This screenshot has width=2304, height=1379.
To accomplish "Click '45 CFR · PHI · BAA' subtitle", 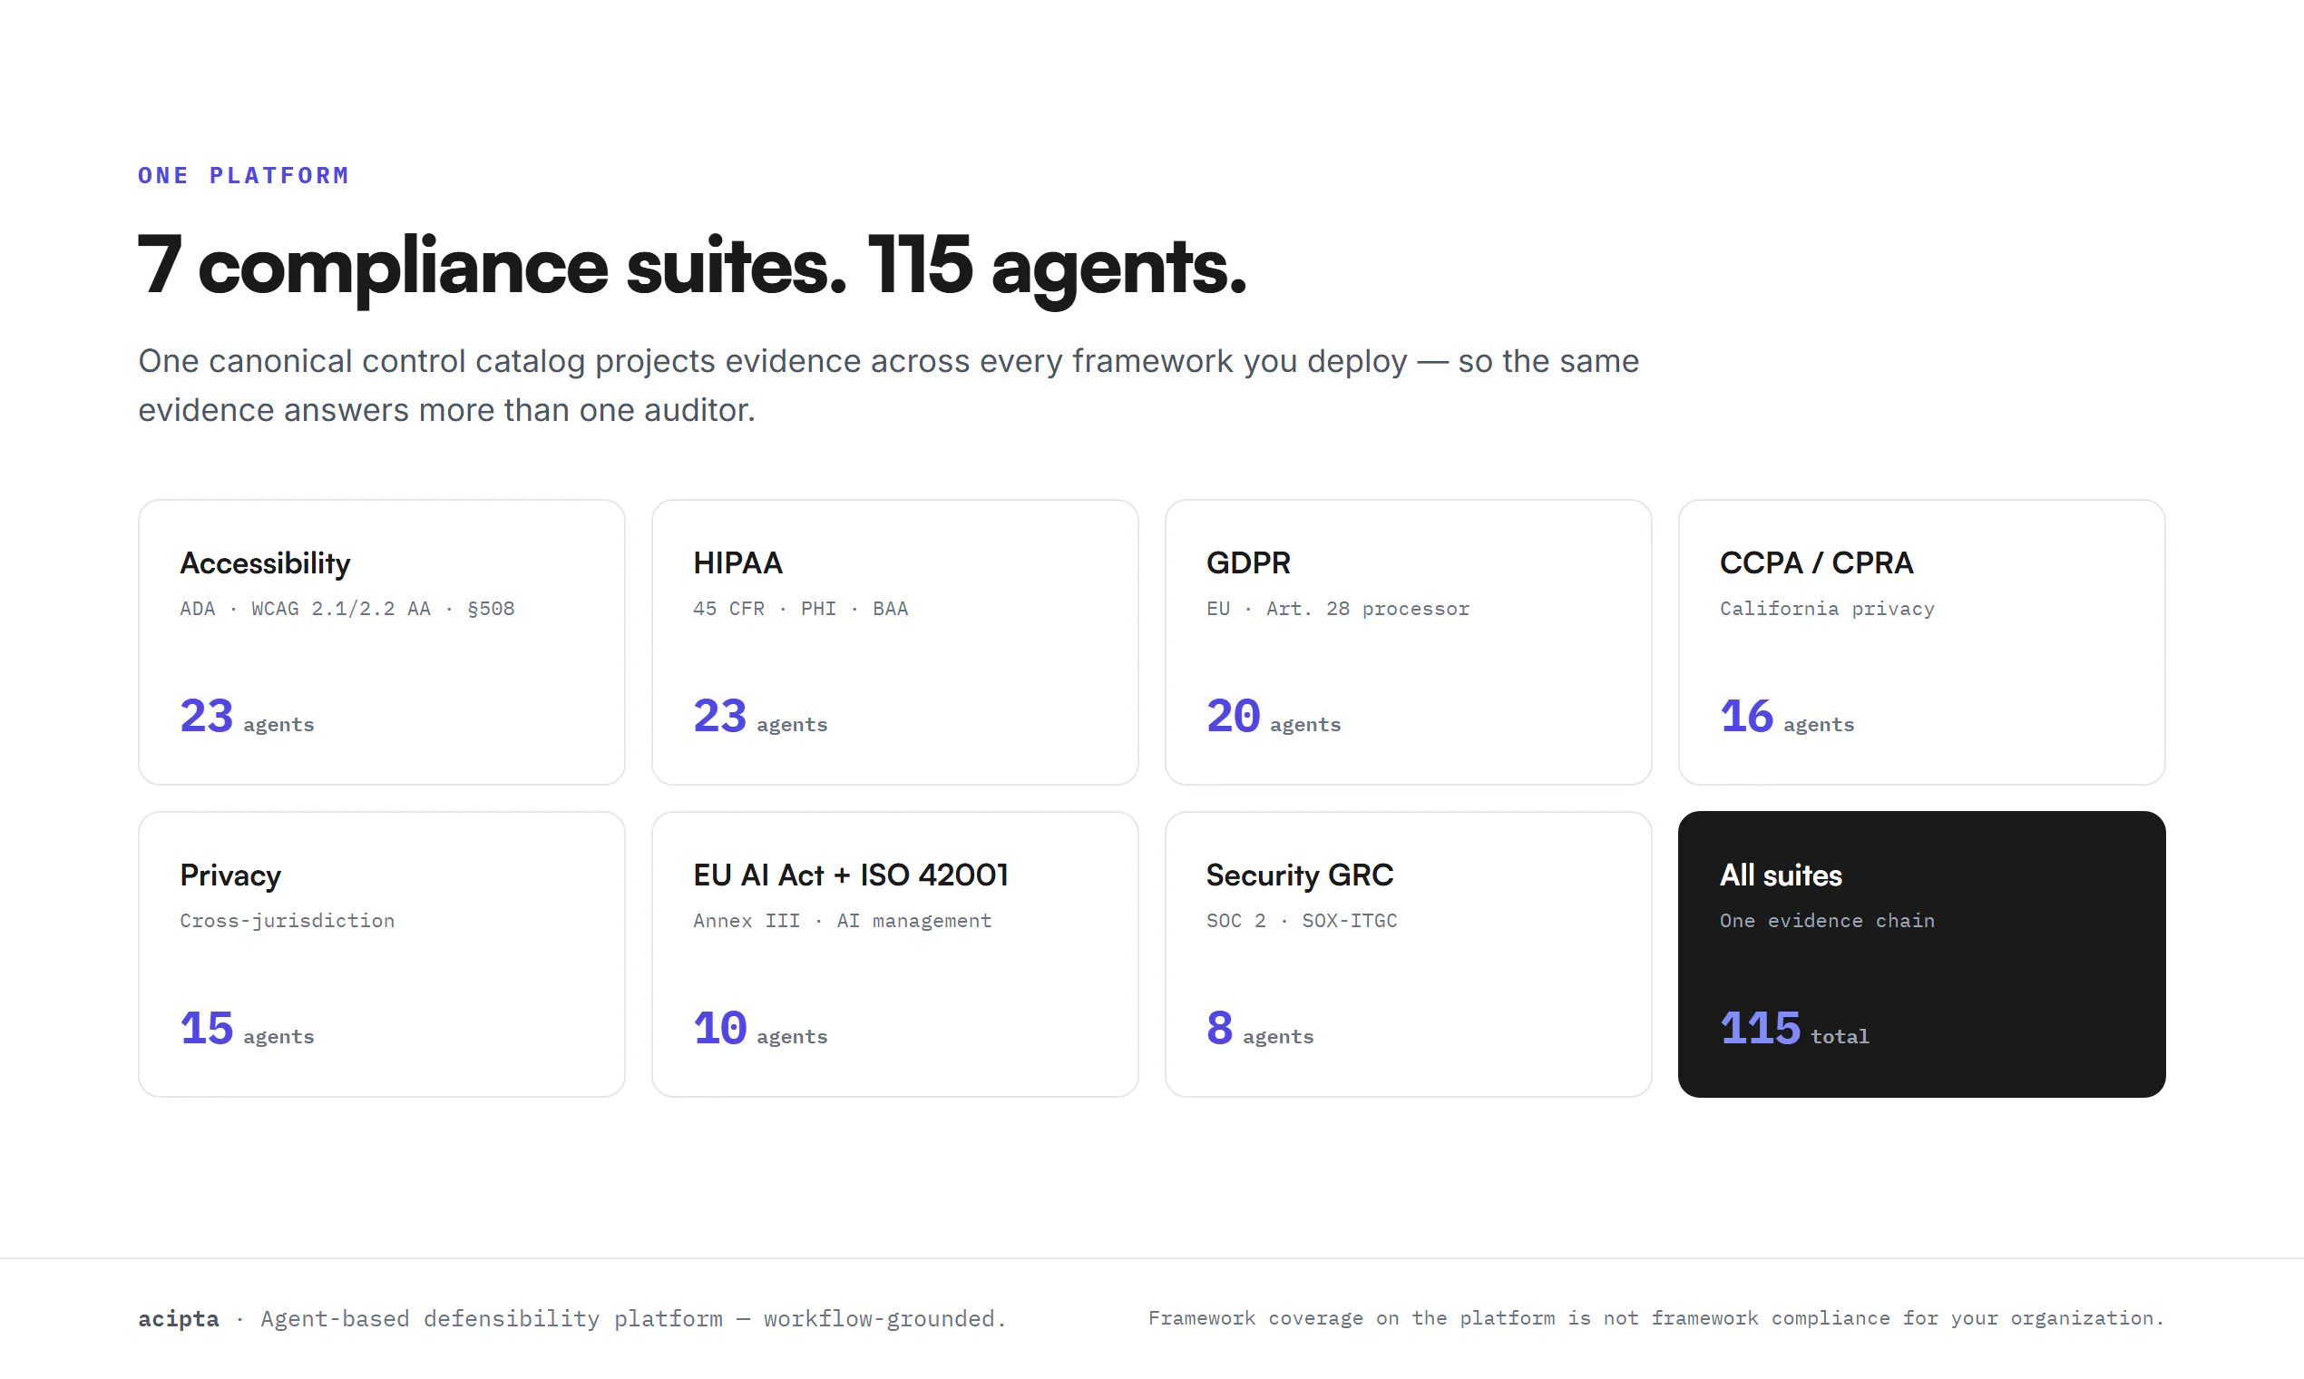I will 800,609.
